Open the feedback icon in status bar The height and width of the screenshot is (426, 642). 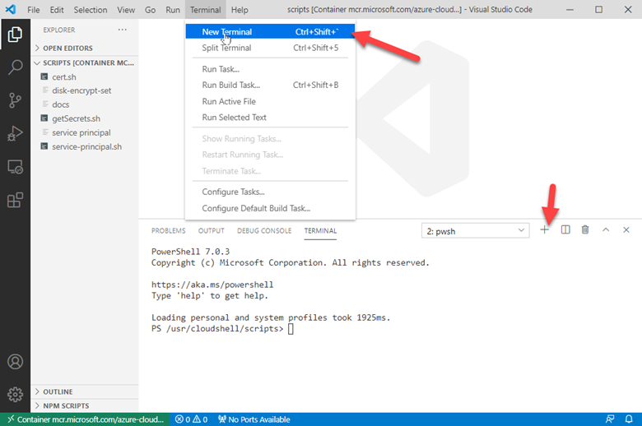pos(610,419)
